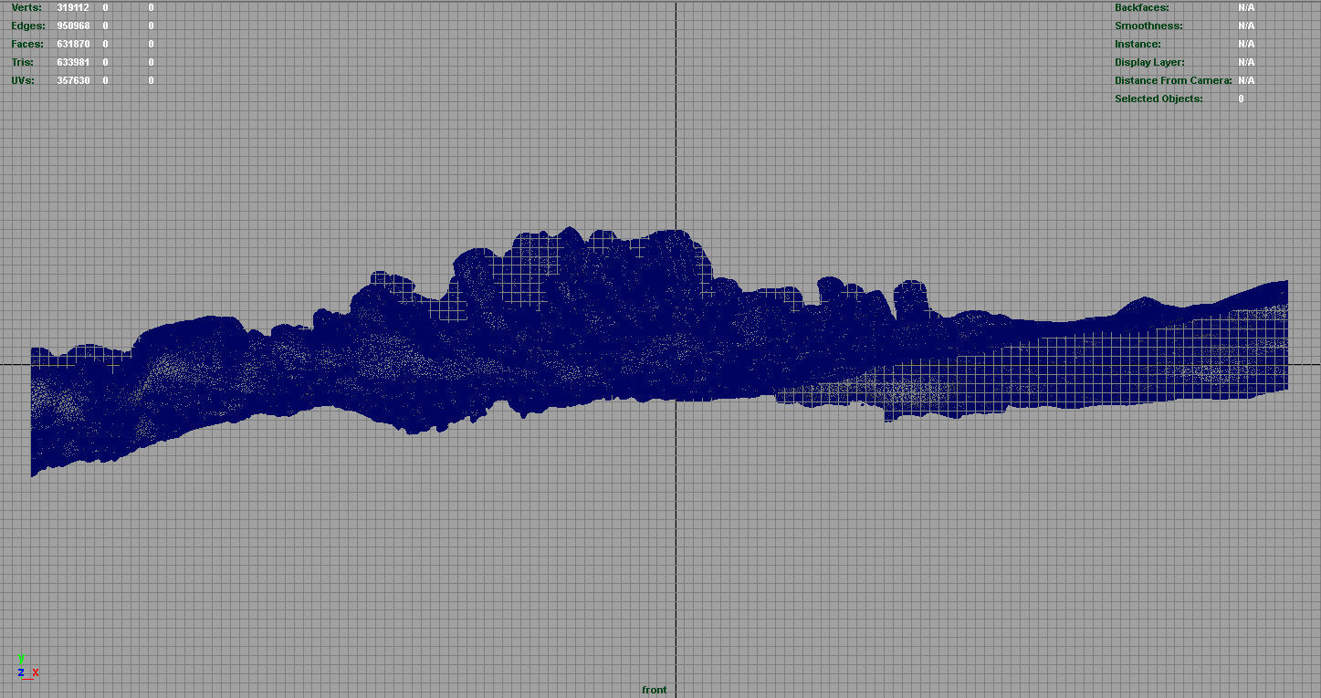Click the N/A value beside Backfaces
The height and width of the screenshot is (698, 1321).
click(1246, 7)
